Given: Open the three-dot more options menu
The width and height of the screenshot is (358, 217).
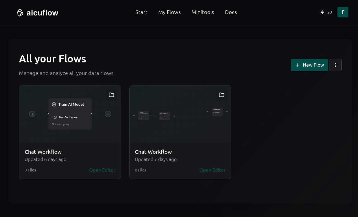Looking at the screenshot, I should pos(335,65).
